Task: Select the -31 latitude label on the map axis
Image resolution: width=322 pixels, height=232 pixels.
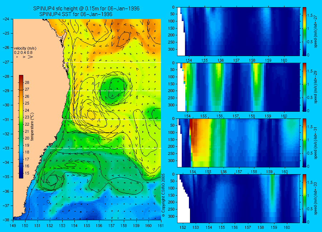Action: pos(6,120)
